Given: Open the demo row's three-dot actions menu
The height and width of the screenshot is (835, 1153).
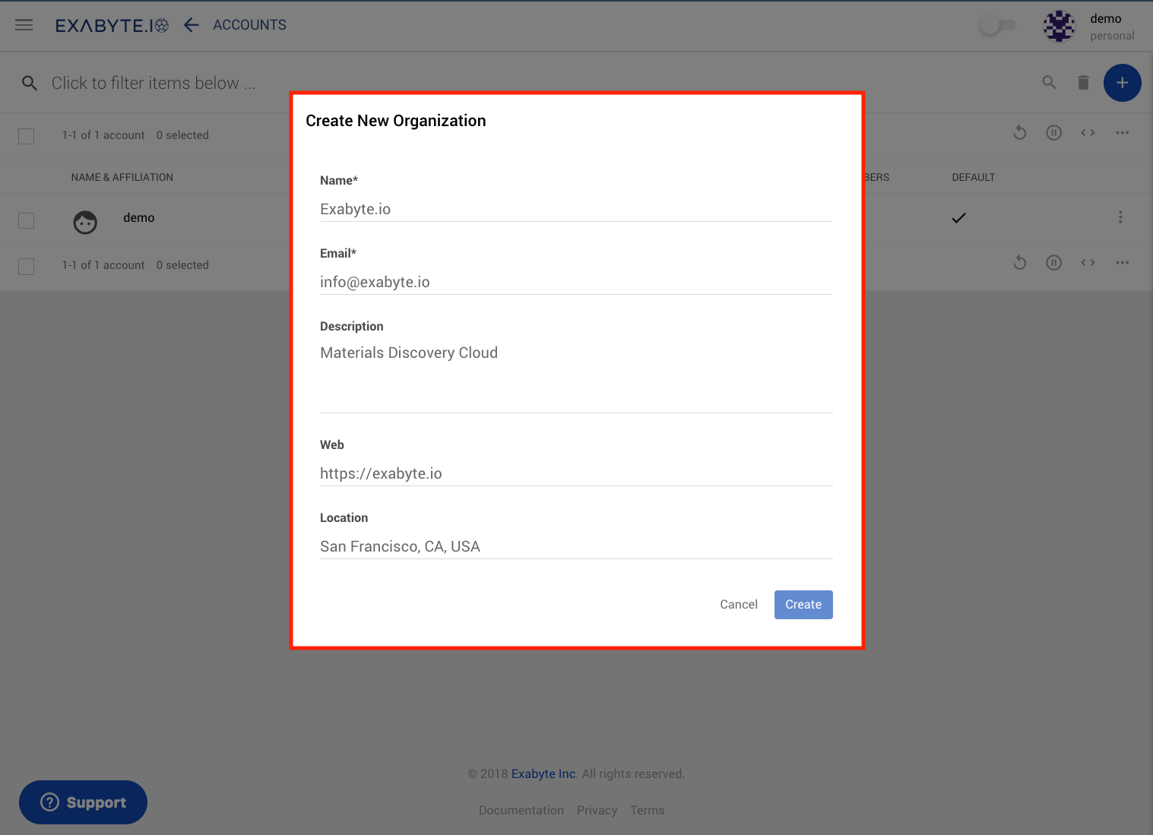Looking at the screenshot, I should [1120, 217].
